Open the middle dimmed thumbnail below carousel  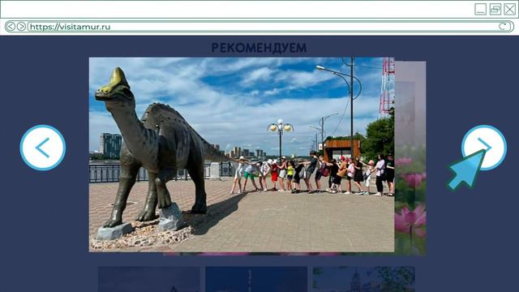256,279
